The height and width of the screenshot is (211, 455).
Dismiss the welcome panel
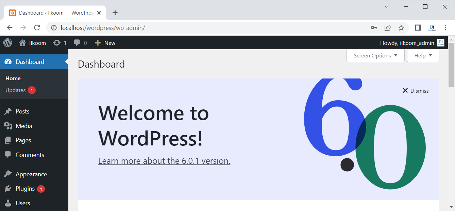click(416, 91)
